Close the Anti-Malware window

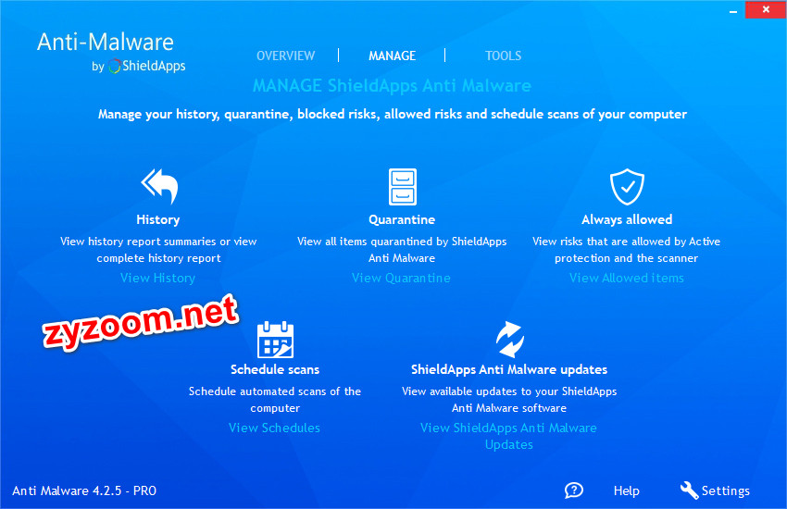[766, 9]
